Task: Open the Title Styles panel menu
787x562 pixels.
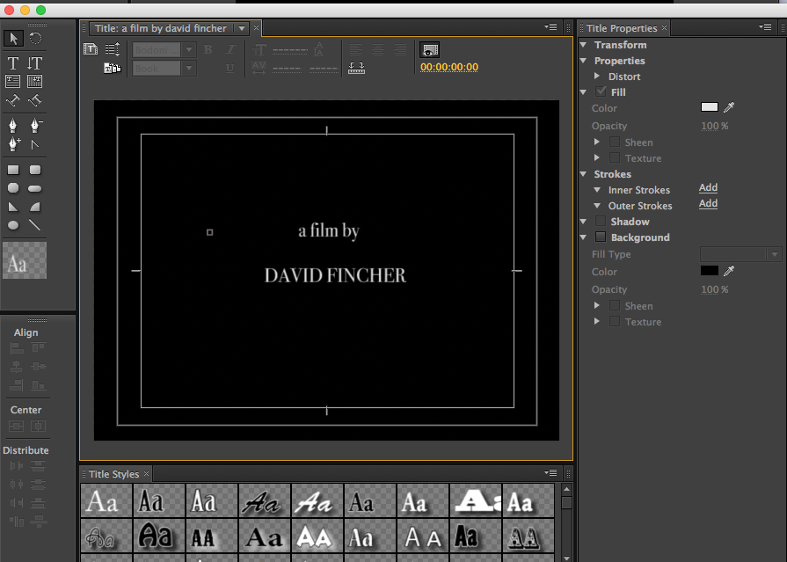Action: click(550, 472)
